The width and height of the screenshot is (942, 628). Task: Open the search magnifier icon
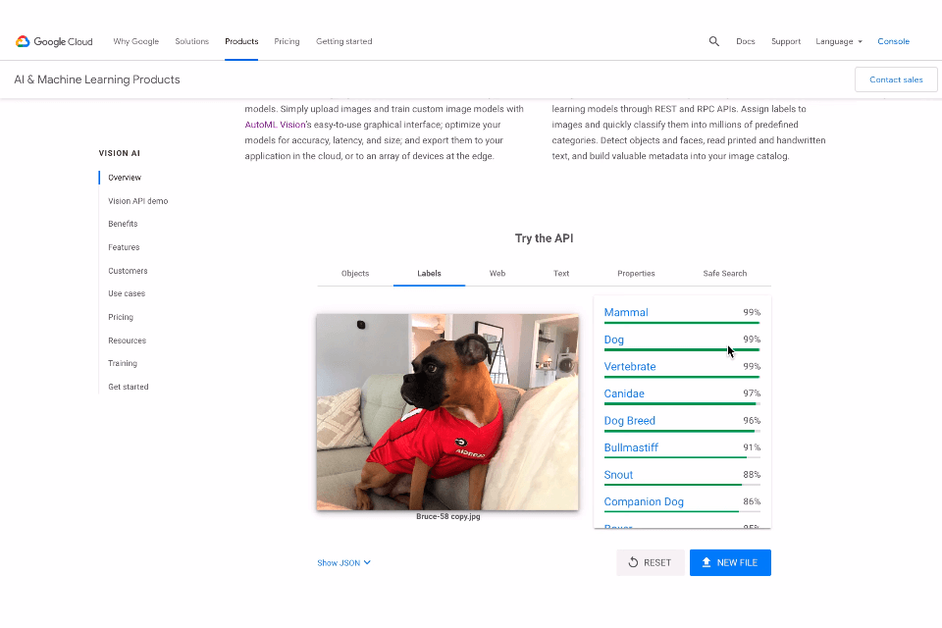(713, 41)
